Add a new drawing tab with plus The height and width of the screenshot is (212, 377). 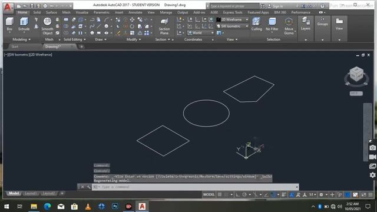tap(81, 47)
